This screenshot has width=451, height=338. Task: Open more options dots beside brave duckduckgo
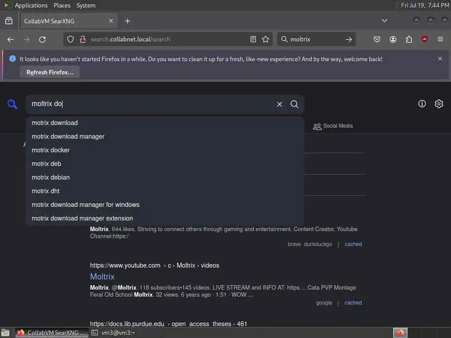coord(338,245)
